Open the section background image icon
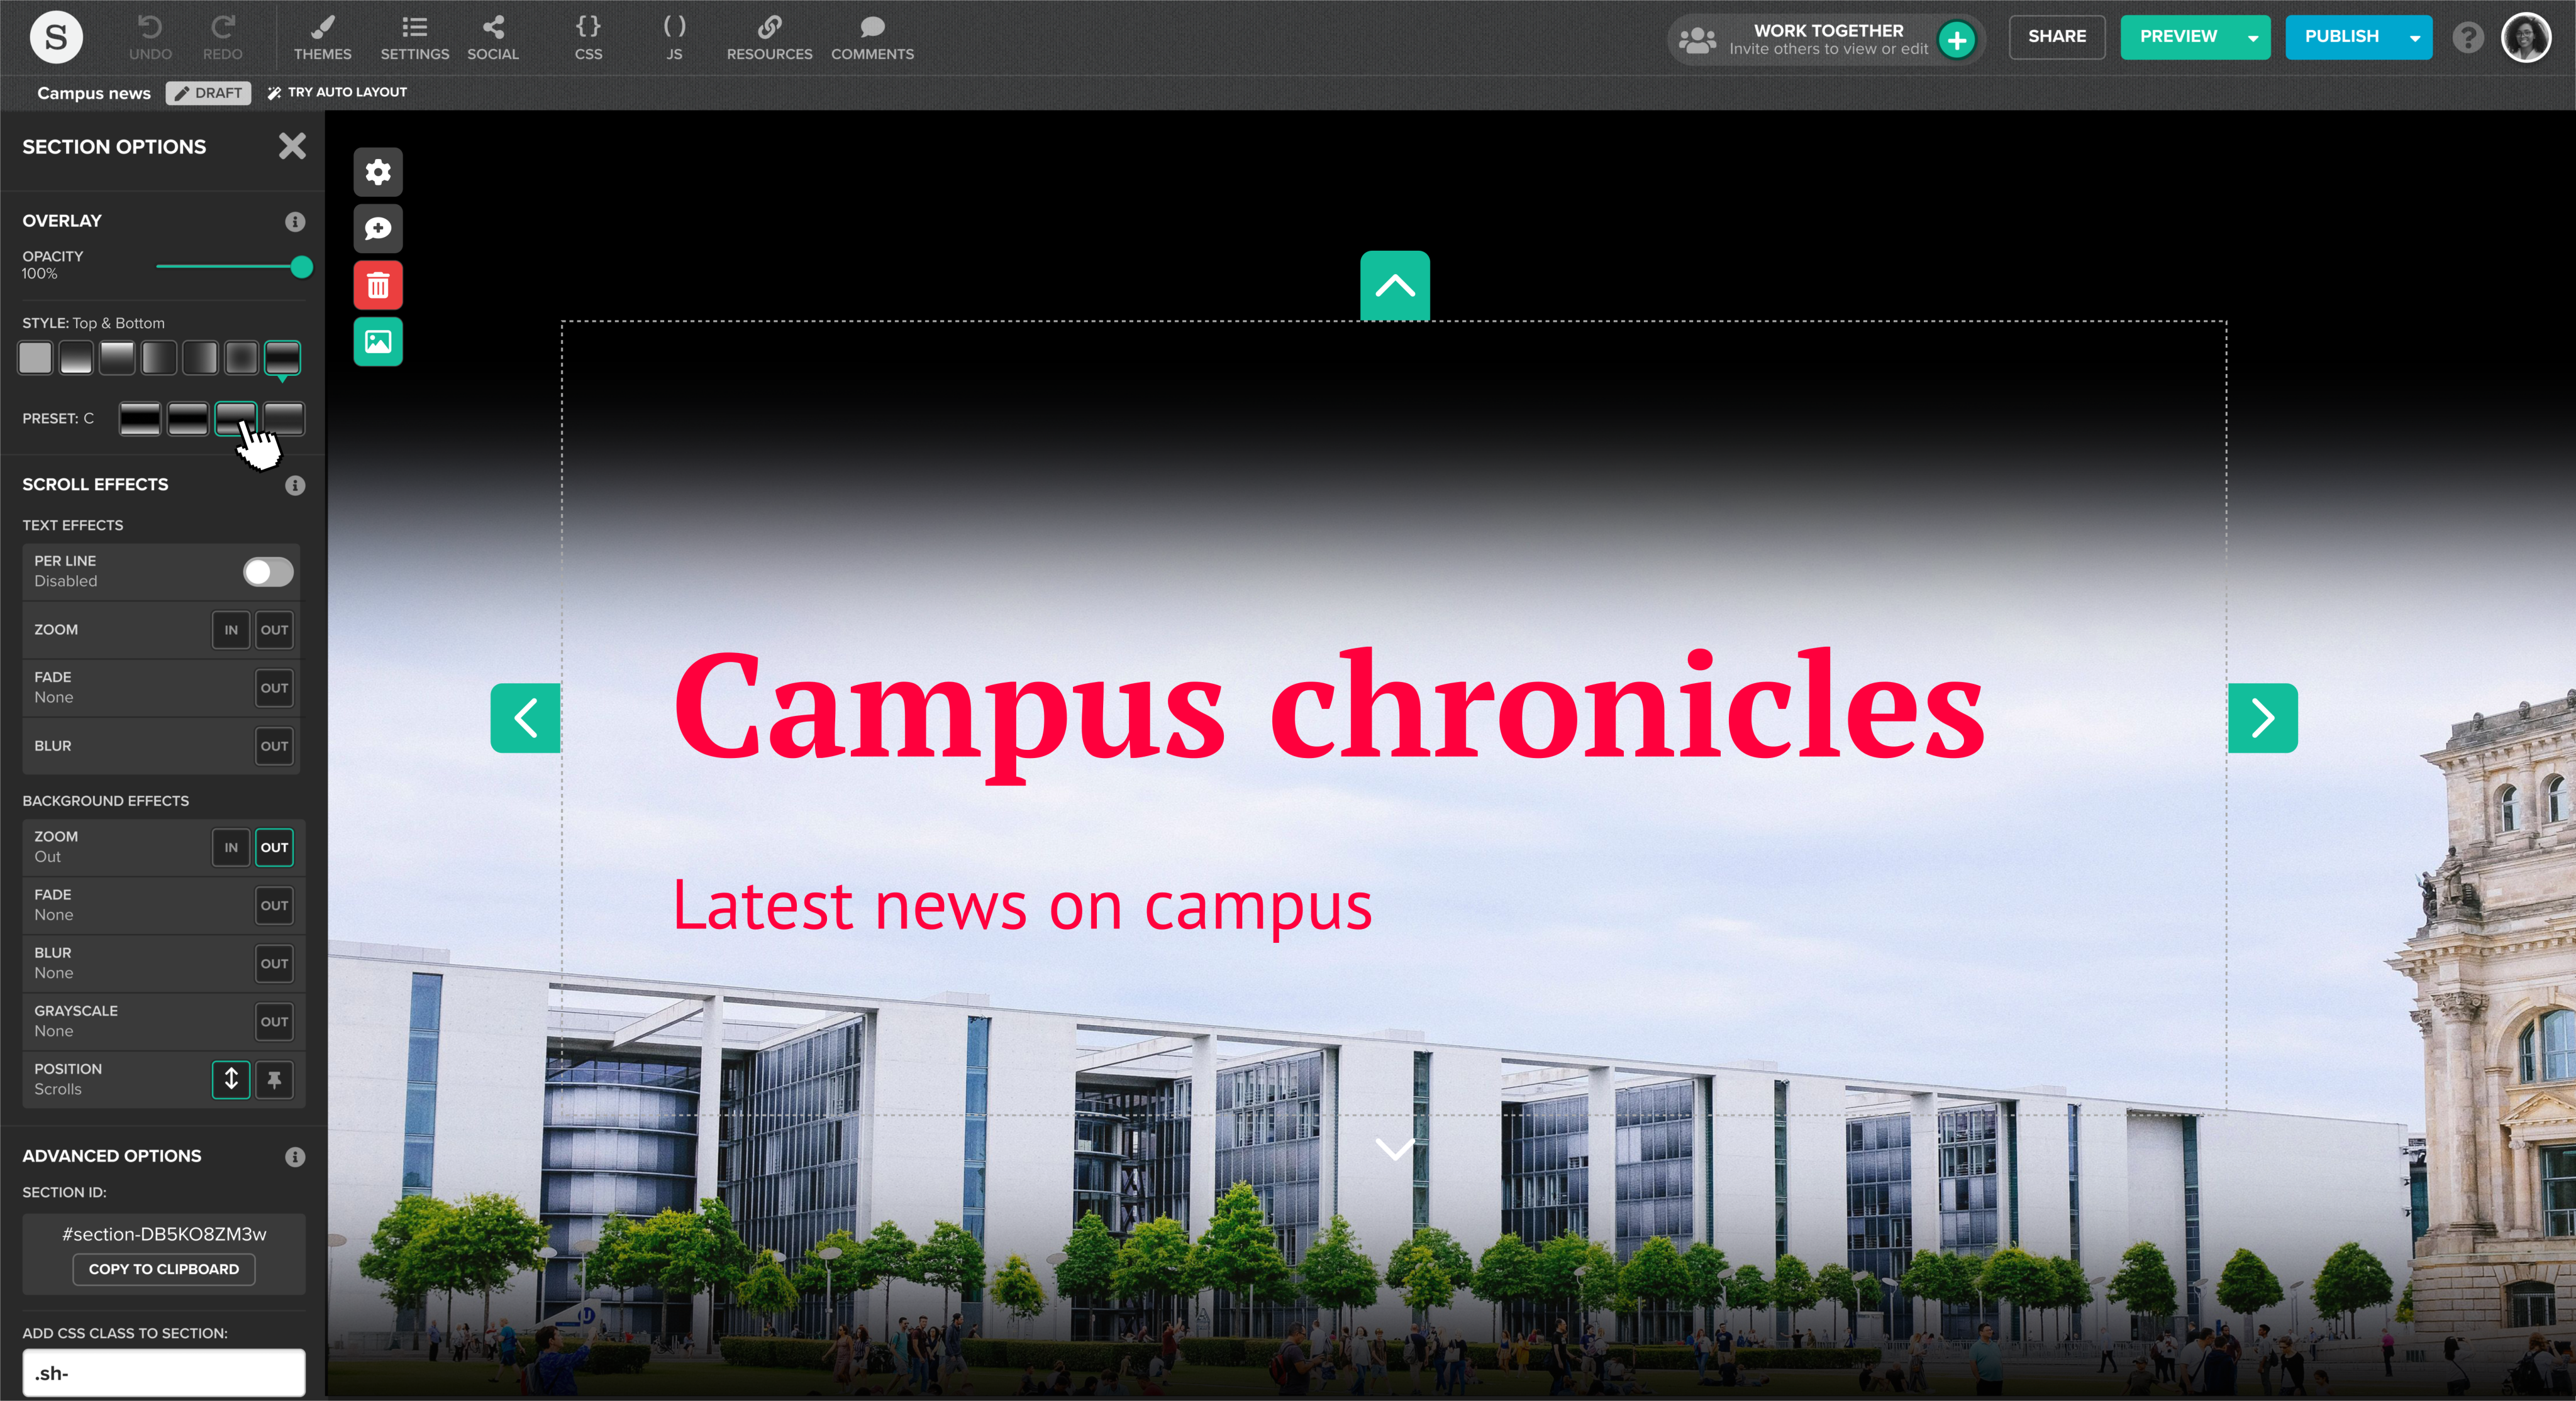 [378, 342]
